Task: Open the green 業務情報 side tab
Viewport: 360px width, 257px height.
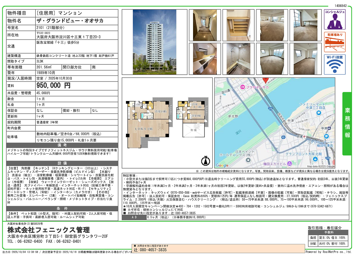Action: [347, 123]
